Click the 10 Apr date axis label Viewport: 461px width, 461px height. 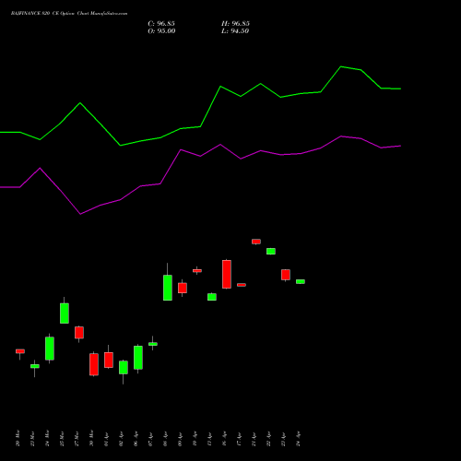195,438
